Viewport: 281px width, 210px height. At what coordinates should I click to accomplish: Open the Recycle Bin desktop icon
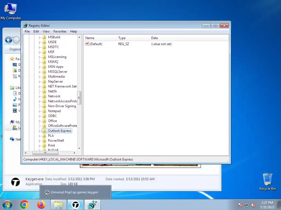pos(267,182)
